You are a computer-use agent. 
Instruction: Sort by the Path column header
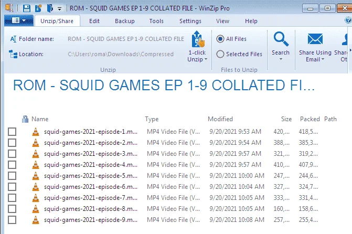tap(330, 119)
